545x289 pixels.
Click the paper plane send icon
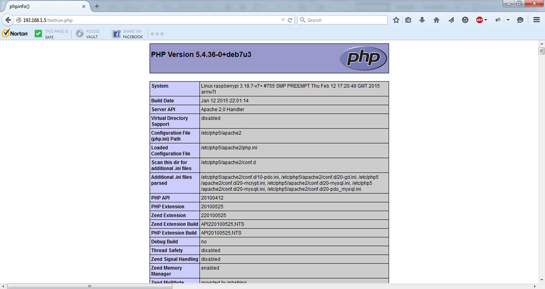451,20
